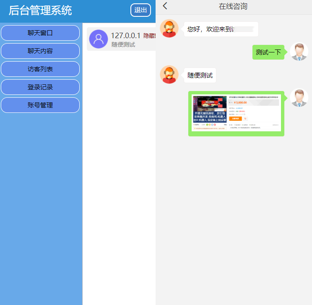The width and height of the screenshot is (312, 305).
Task: Click the 测试一下 green message bubble
Action: [x=268, y=52]
